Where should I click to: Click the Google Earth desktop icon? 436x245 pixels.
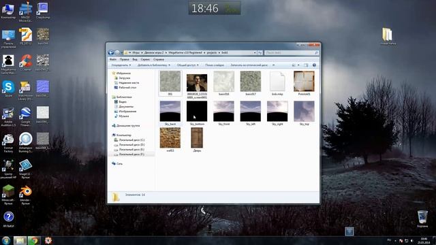pyautogui.click(x=26, y=114)
